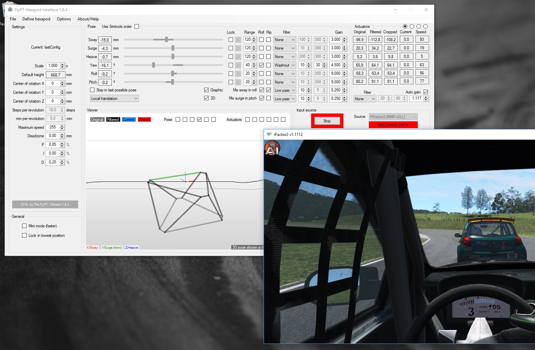Click the FlyPT Hexapod app icon
This screenshot has width=535, height=350.
point(10,10)
